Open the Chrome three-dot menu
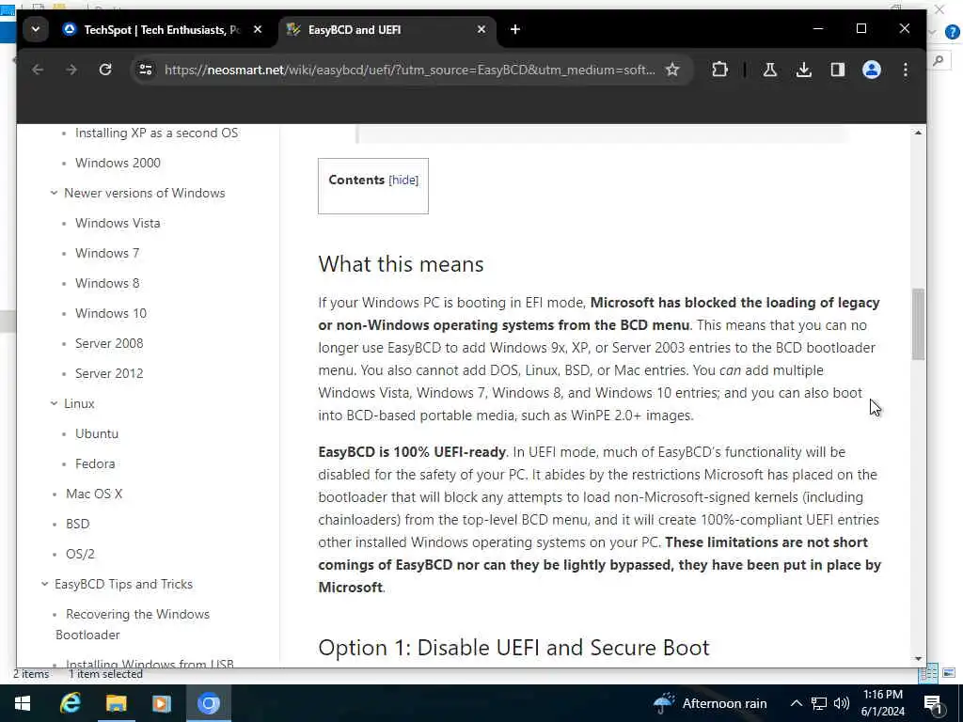The width and height of the screenshot is (963, 722). [906, 70]
